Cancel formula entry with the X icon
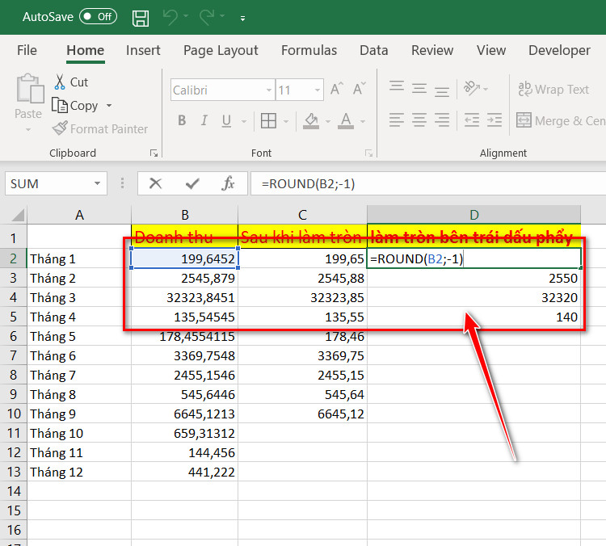 [x=155, y=183]
